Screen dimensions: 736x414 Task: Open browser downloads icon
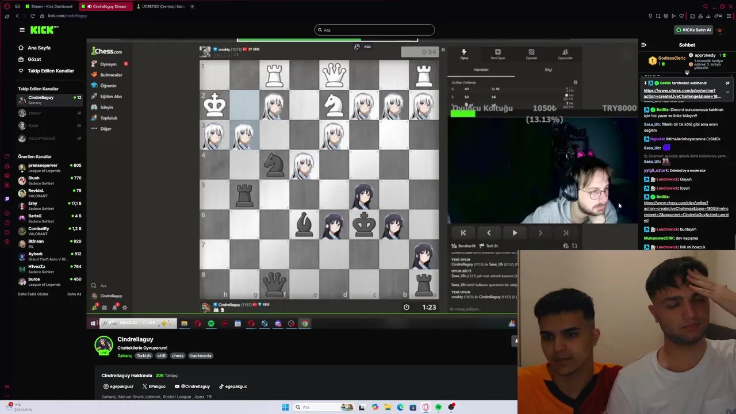708,16
